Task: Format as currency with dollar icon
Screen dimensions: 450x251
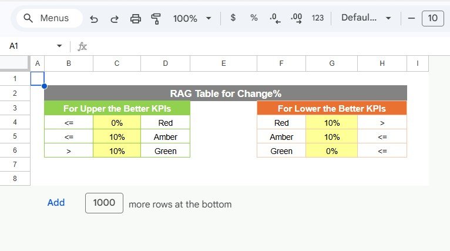Action: tap(233, 18)
